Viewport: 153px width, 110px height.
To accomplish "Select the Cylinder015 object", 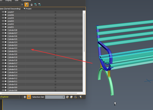I will tap(12, 69).
